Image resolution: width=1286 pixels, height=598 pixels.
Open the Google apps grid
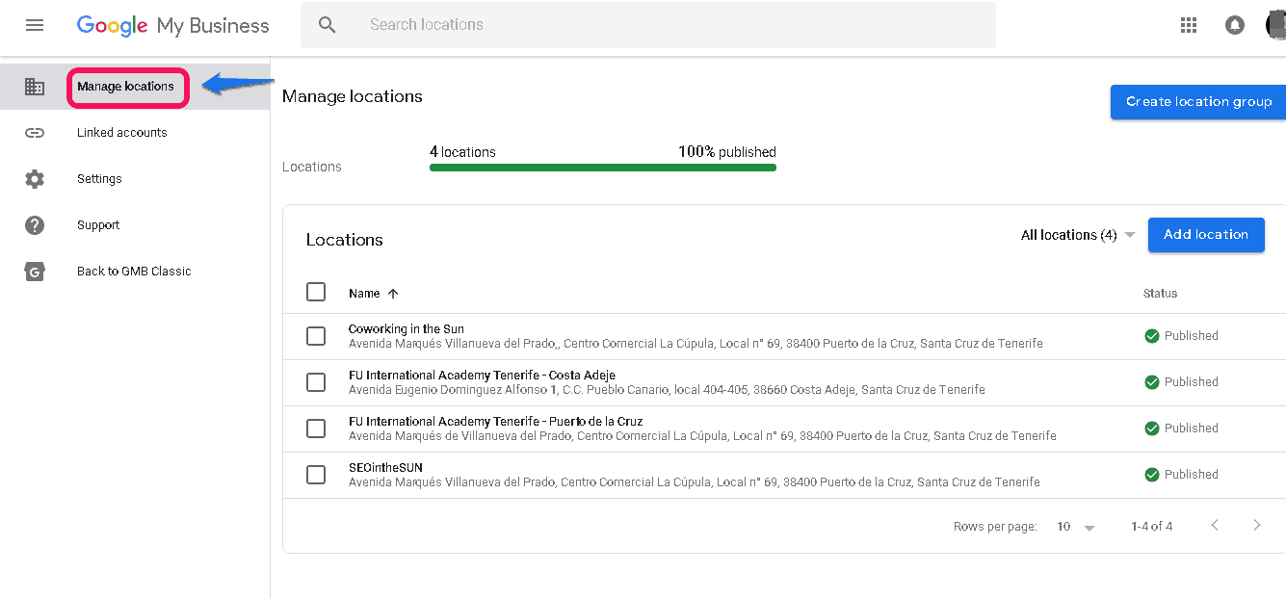1189,25
